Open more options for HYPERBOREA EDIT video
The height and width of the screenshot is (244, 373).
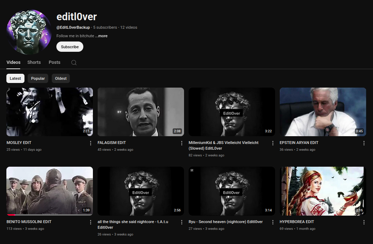pyautogui.click(x=364, y=222)
